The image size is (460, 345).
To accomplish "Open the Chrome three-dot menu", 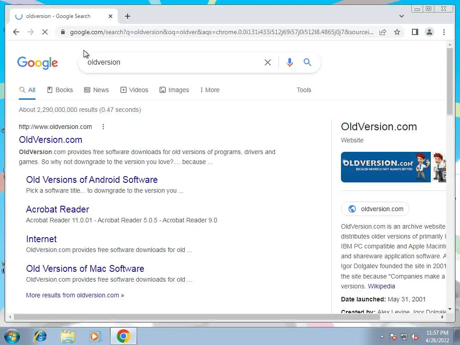I will (x=444, y=32).
